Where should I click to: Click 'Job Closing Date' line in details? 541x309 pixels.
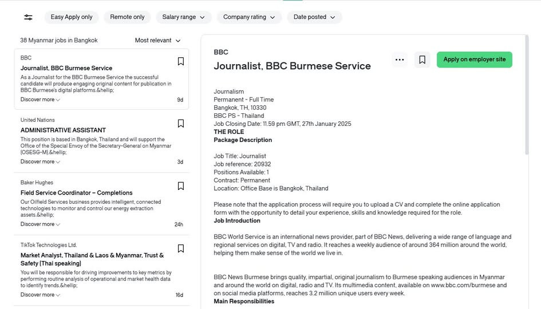[x=282, y=124]
